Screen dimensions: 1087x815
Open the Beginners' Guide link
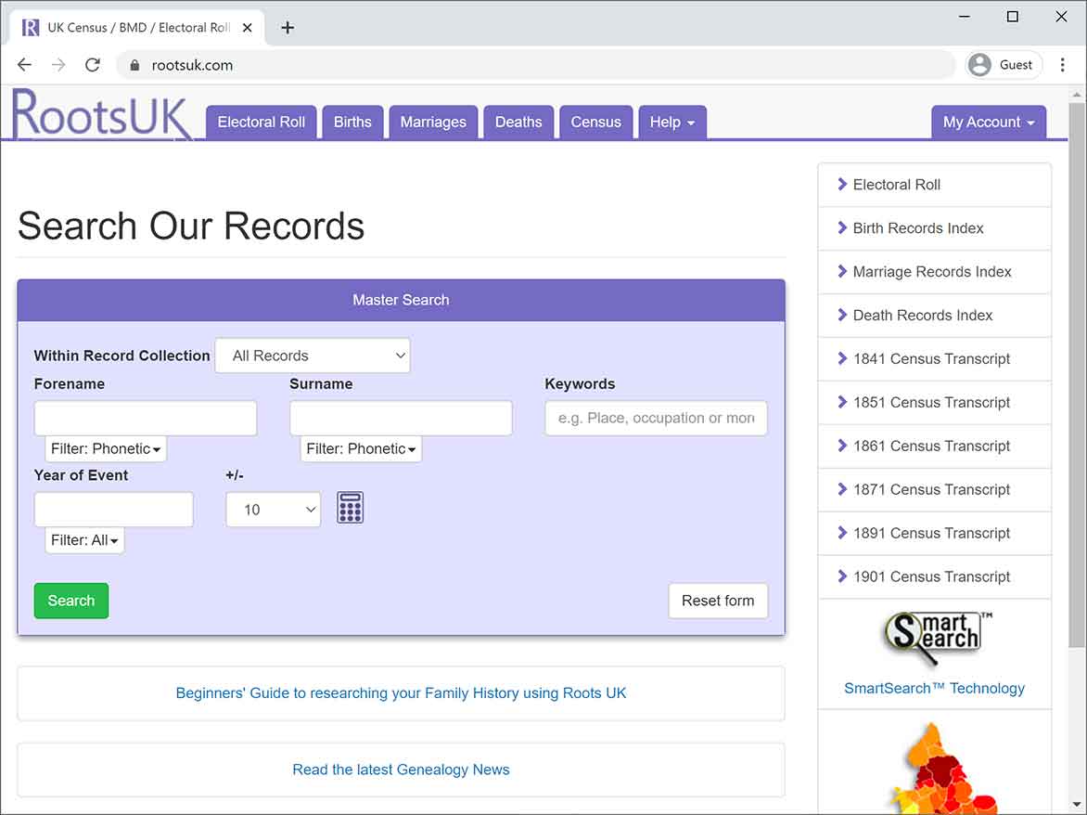tap(401, 692)
